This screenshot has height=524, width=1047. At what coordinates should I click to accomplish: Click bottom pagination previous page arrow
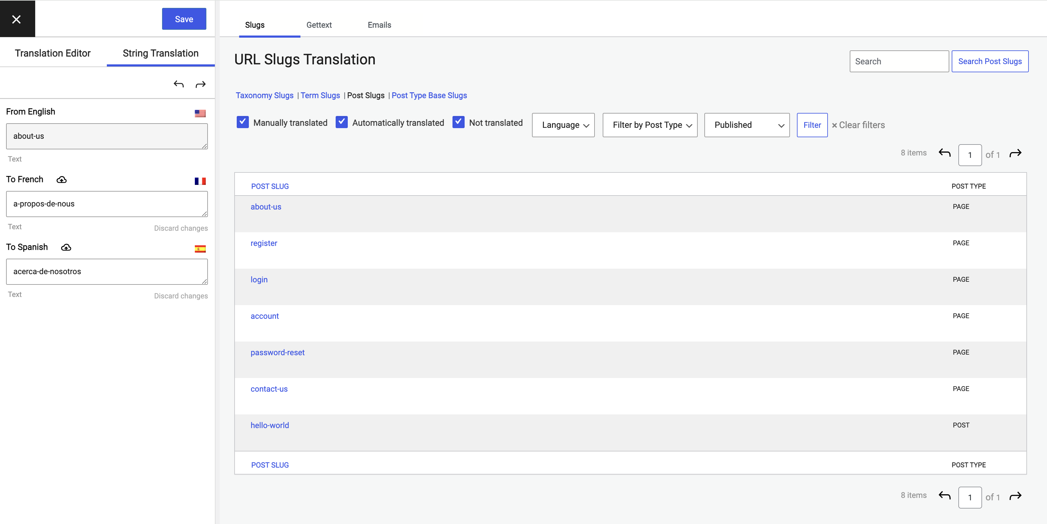point(944,495)
